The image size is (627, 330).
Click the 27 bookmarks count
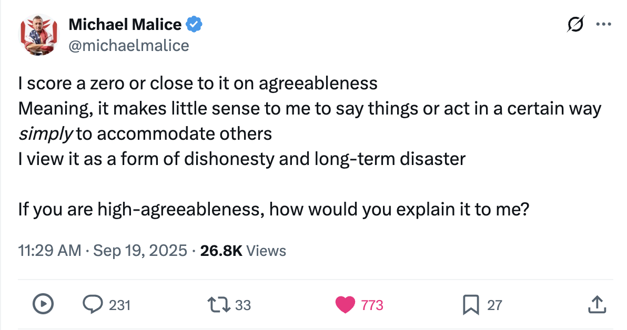point(494,305)
